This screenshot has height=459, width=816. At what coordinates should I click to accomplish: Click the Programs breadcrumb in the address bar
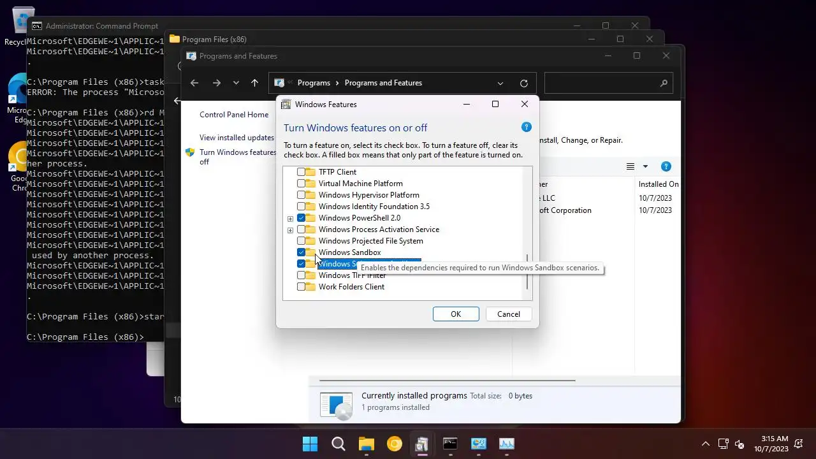(x=314, y=83)
